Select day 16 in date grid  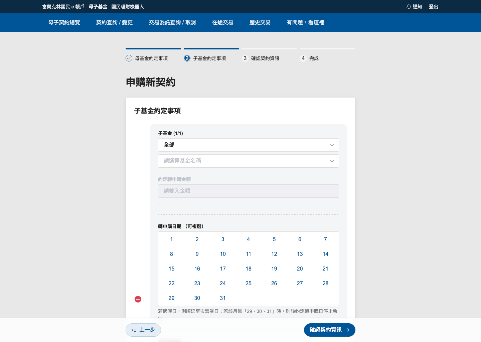pyautogui.click(x=197, y=269)
